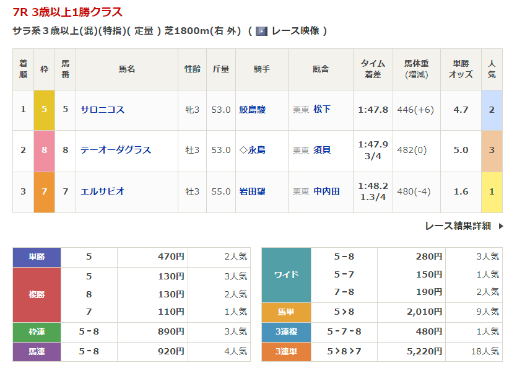
Task: Click the pink frame number 8 cell
Action: click(x=44, y=150)
